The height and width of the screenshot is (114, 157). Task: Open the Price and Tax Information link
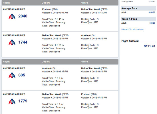132,29
